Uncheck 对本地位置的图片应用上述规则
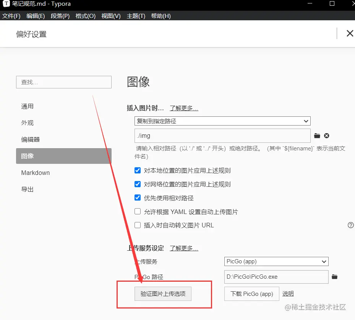The width and height of the screenshot is (355, 320). (x=138, y=170)
